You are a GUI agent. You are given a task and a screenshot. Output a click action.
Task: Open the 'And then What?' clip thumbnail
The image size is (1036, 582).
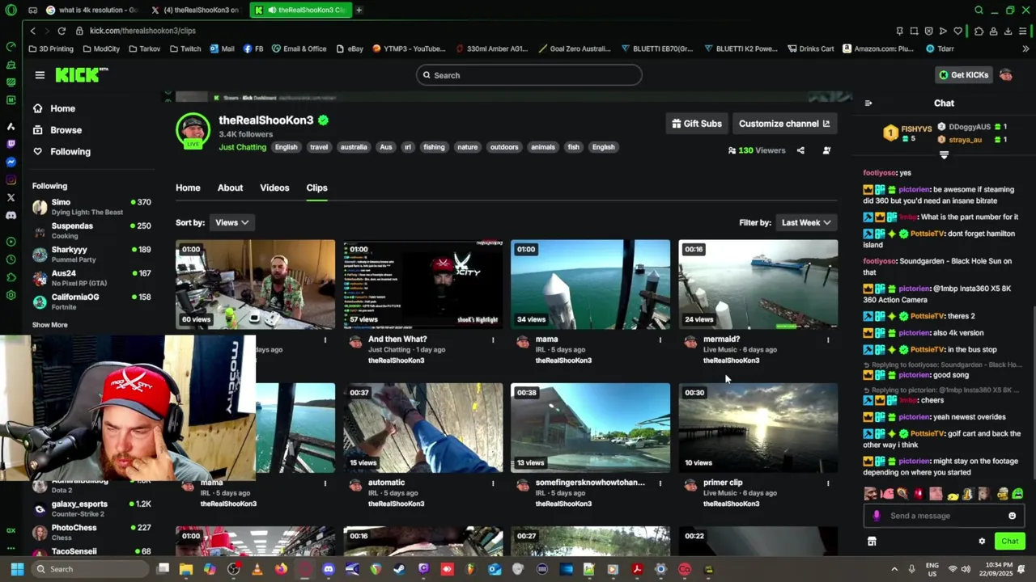pos(423,285)
